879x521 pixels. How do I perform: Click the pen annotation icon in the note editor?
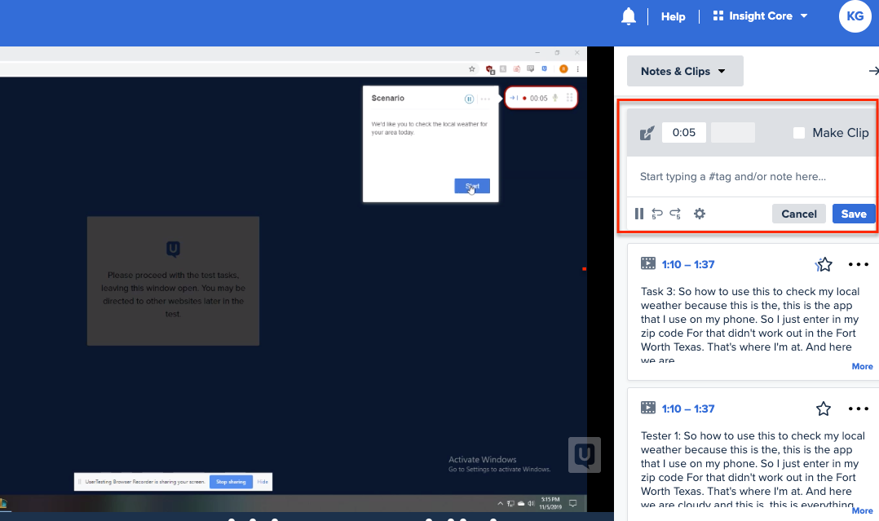pyautogui.click(x=645, y=132)
